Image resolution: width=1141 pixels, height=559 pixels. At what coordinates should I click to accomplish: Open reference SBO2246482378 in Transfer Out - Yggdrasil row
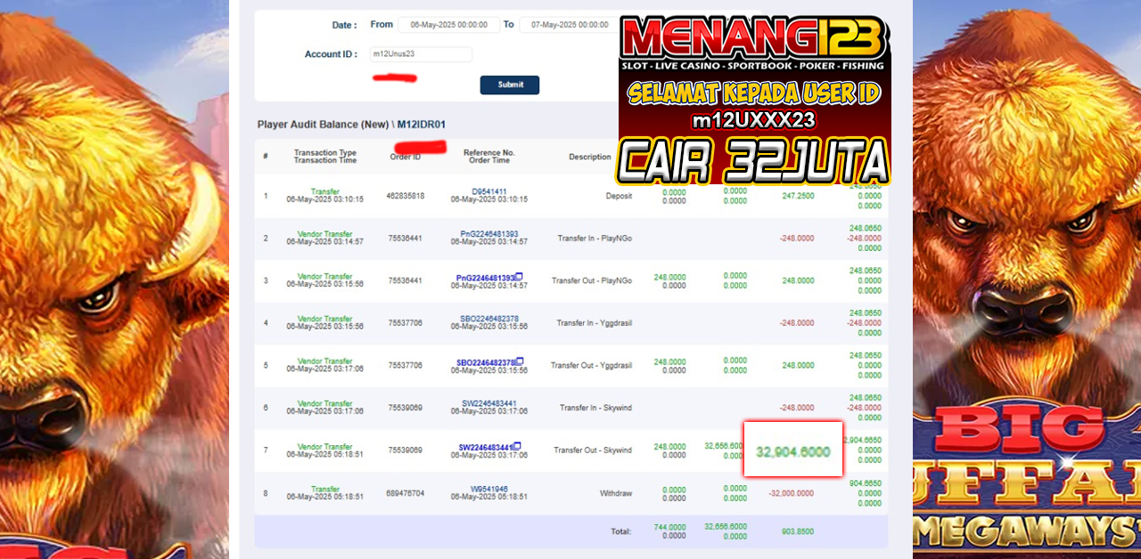coord(486,362)
